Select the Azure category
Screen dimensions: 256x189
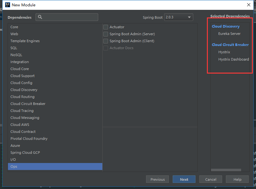[55, 145]
